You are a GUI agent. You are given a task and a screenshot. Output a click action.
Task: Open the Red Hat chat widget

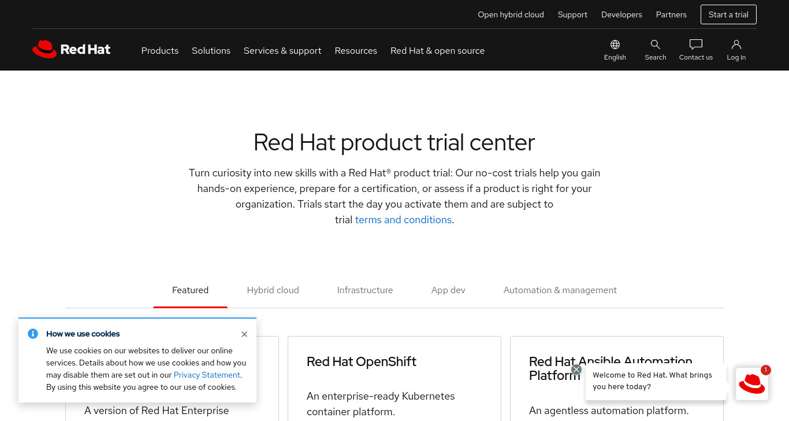tap(752, 384)
